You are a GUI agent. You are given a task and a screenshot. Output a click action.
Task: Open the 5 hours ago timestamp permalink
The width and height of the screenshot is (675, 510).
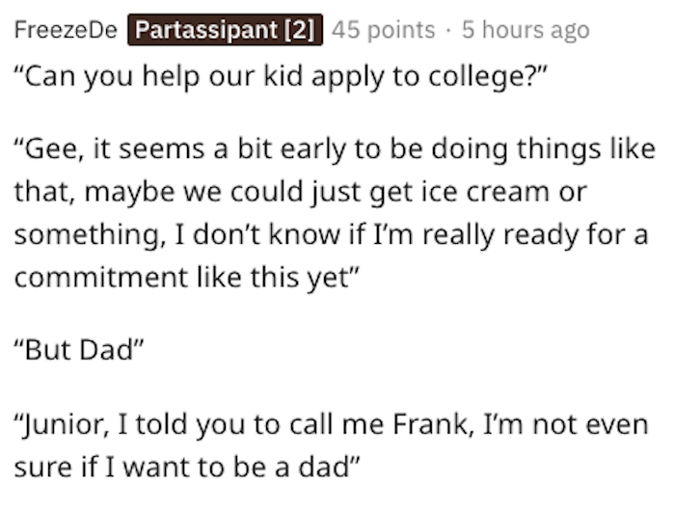pyautogui.click(x=526, y=30)
